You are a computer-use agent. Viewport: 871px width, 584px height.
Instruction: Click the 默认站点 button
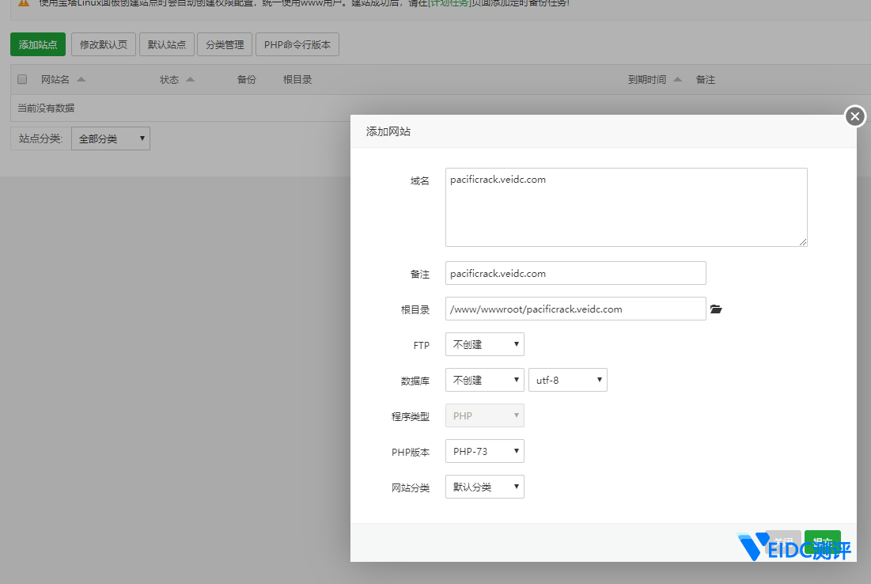click(x=167, y=44)
